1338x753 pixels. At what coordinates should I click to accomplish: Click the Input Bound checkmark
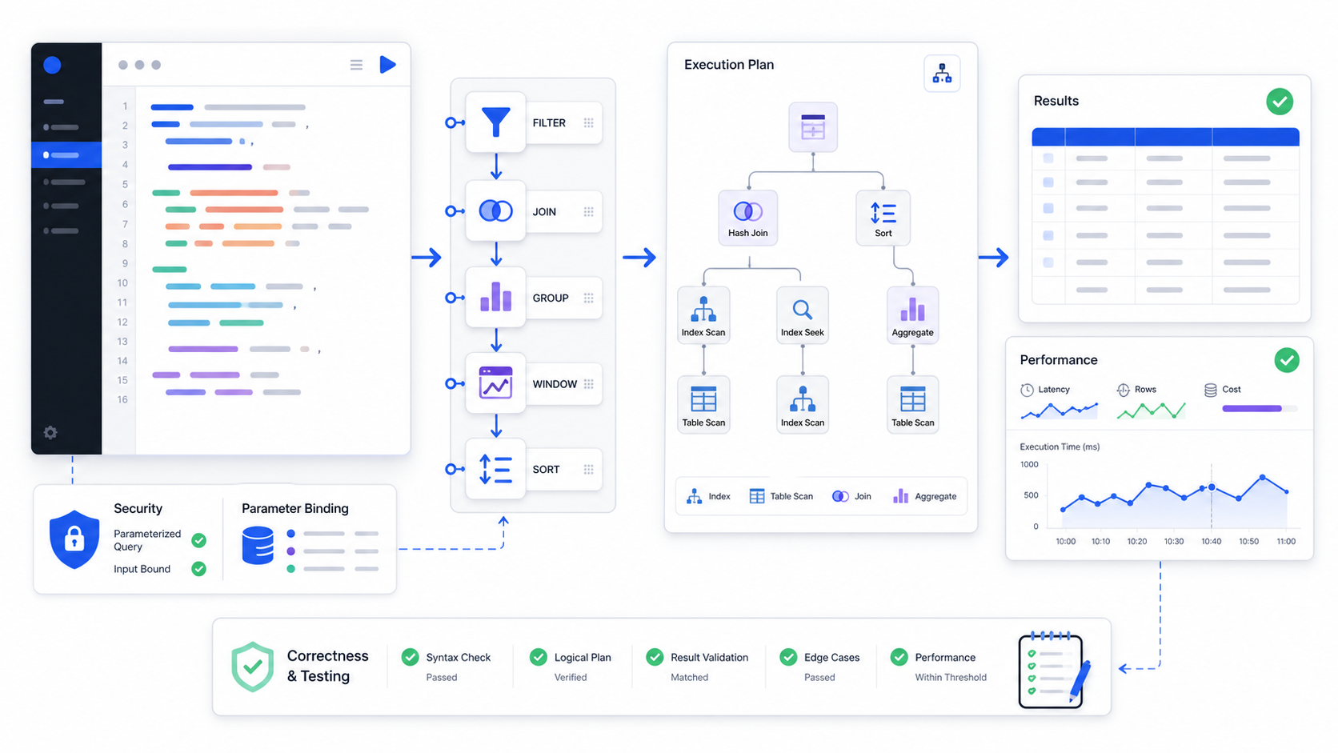(199, 569)
